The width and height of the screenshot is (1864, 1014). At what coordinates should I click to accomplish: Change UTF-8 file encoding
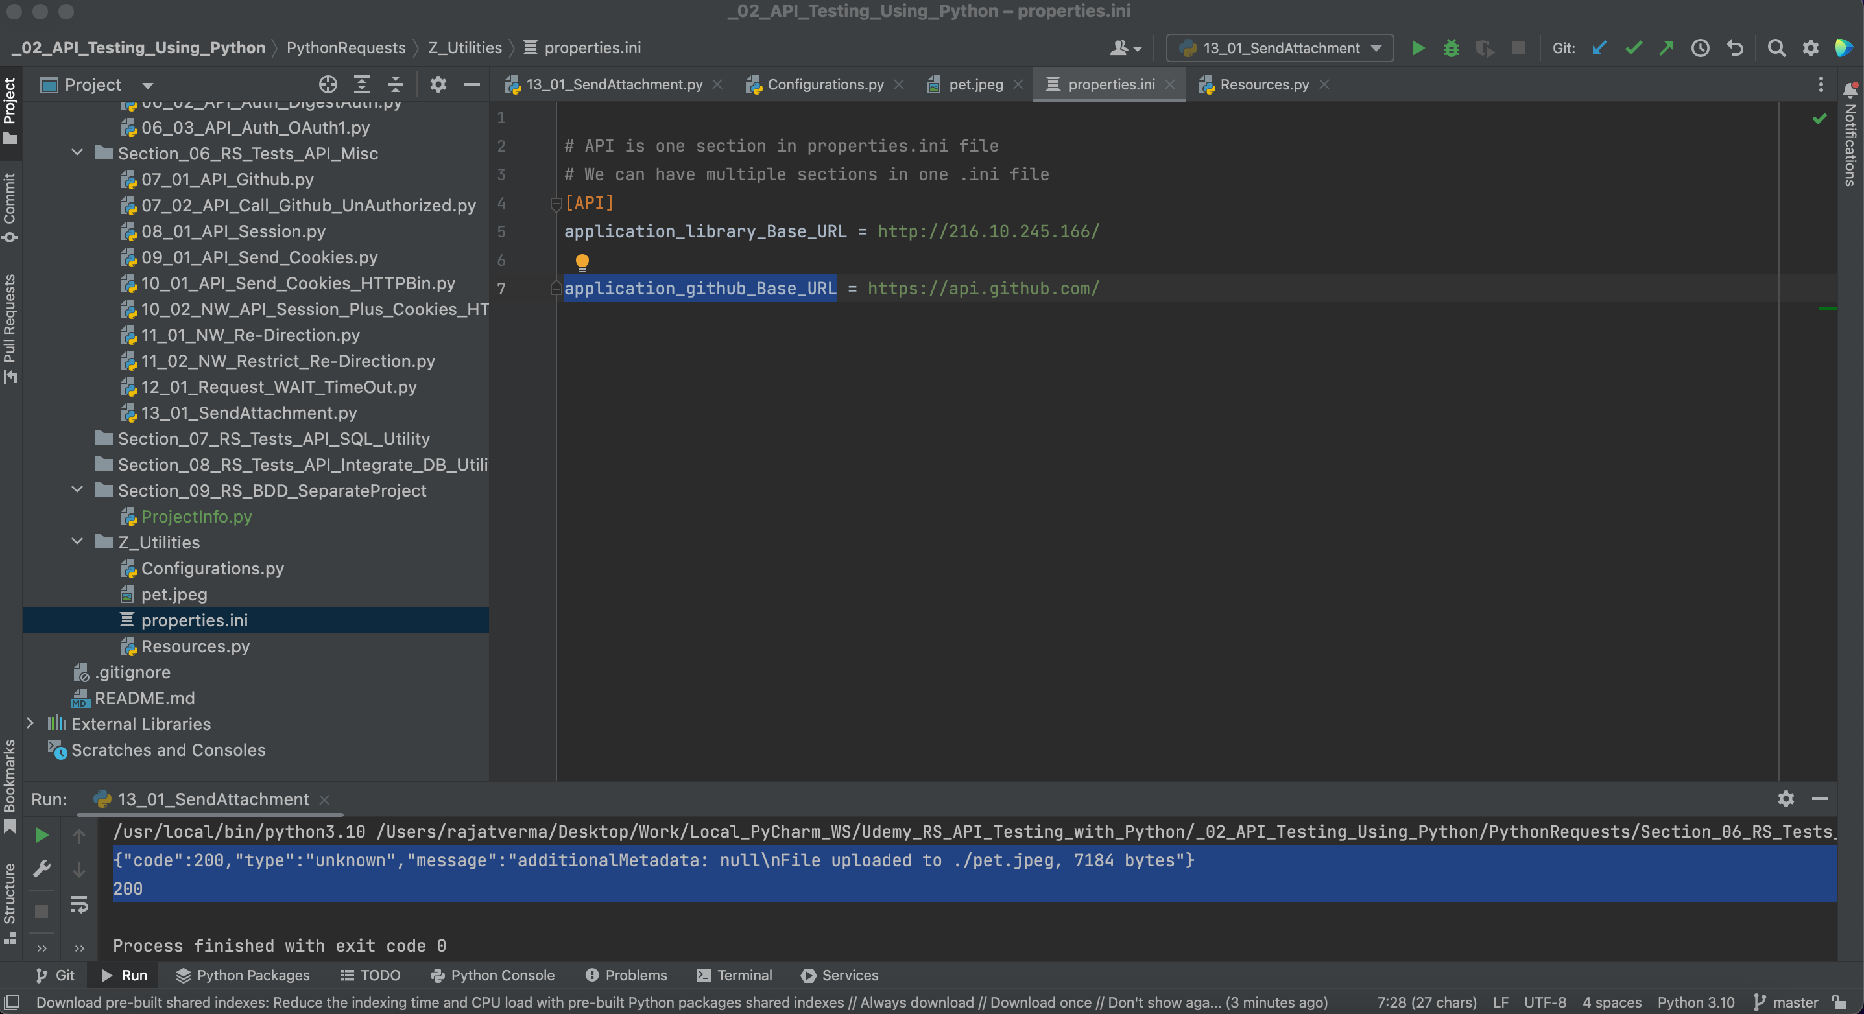tap(1545, 1002)
